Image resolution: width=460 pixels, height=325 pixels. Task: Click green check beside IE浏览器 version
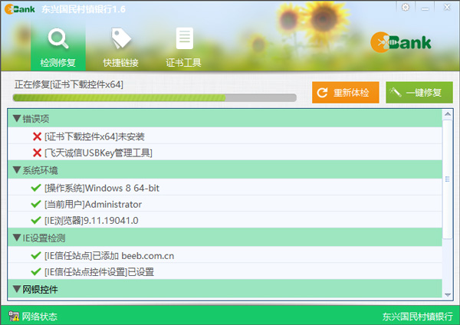(x=36, y=220)
